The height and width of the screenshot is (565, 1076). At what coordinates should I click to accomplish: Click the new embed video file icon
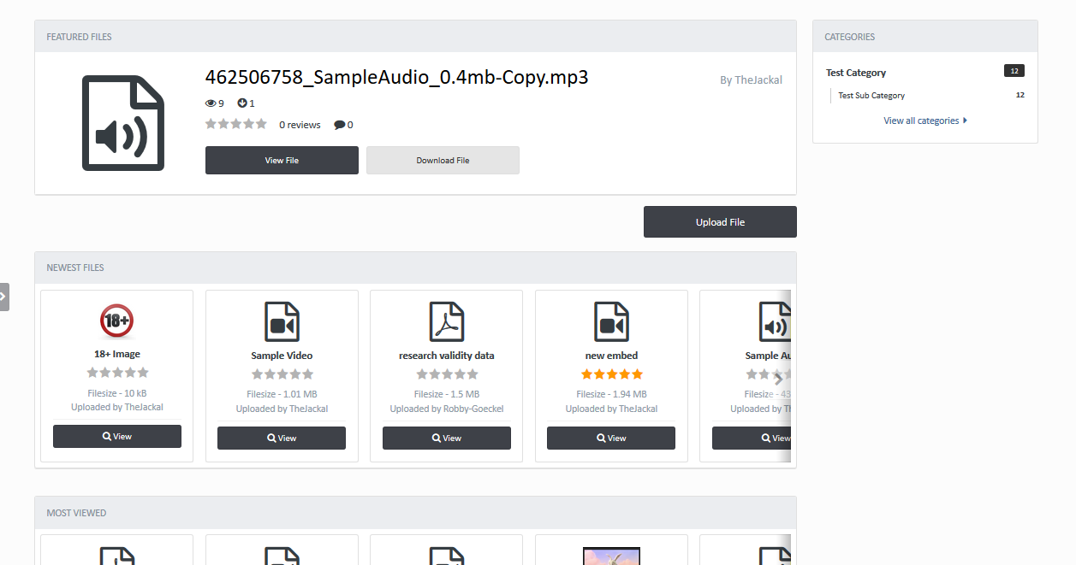point(611,322)
